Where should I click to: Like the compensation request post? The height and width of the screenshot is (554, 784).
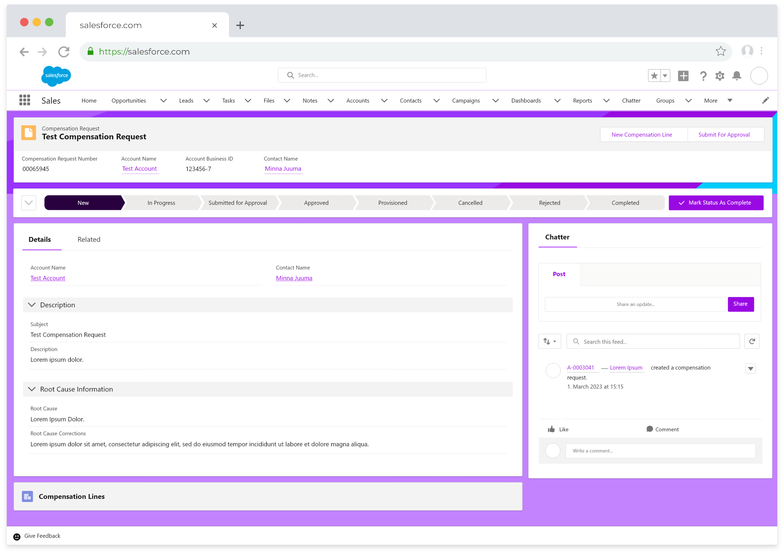[558, 429]
